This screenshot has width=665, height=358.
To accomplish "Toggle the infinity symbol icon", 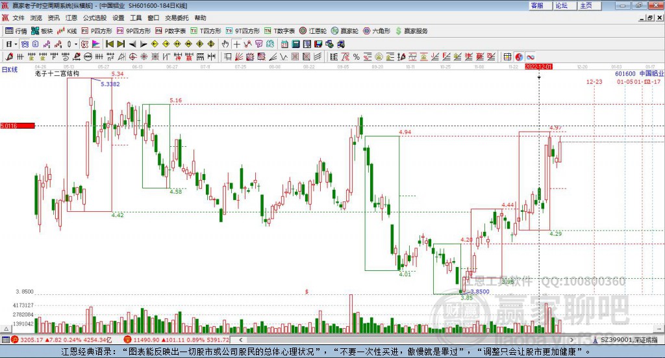I will click(x=530, y=57).
